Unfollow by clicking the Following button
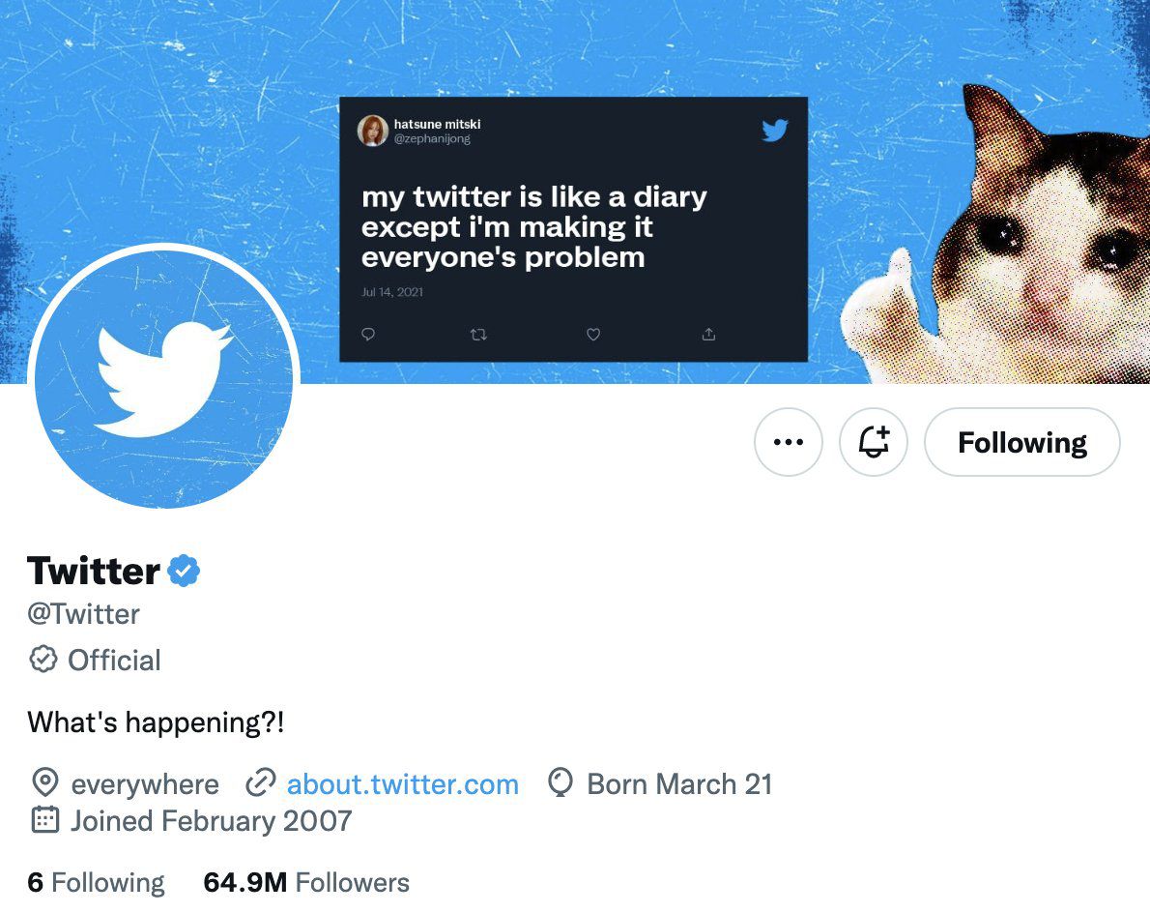Screen dimensions: 1150x913 pos(1021,442)
